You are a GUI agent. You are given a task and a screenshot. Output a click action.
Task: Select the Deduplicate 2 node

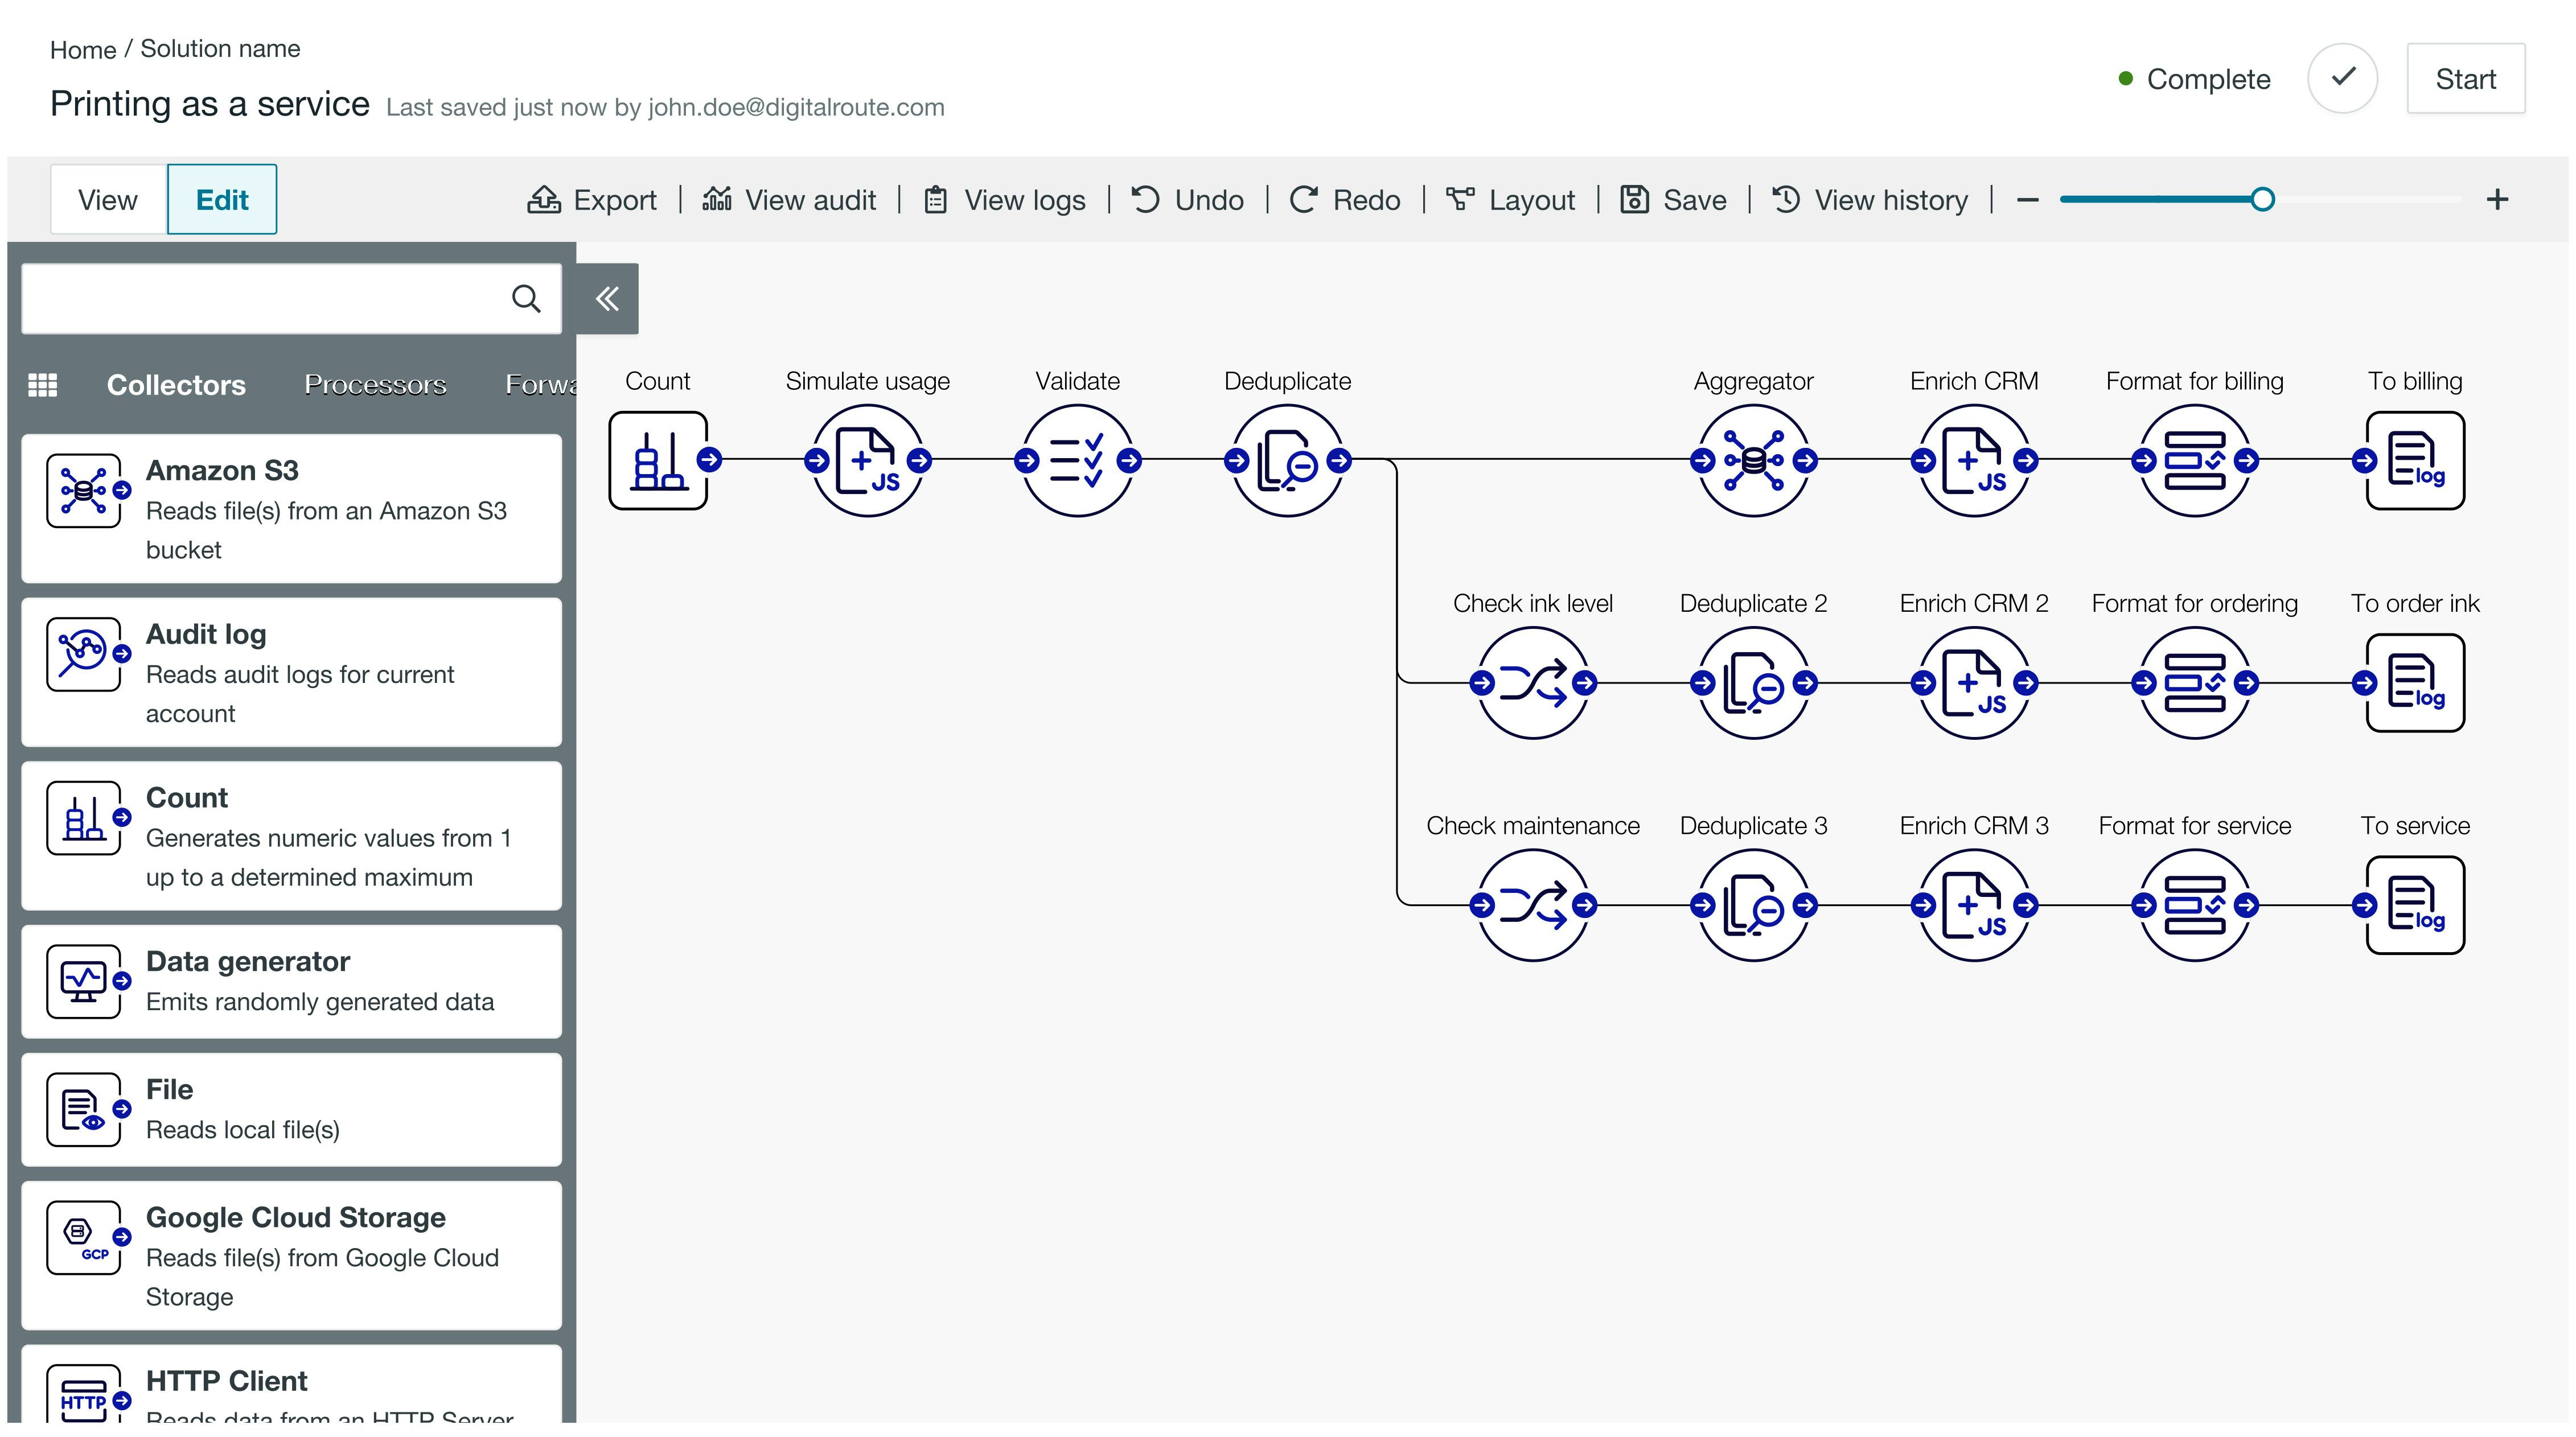click(1754, 683)
